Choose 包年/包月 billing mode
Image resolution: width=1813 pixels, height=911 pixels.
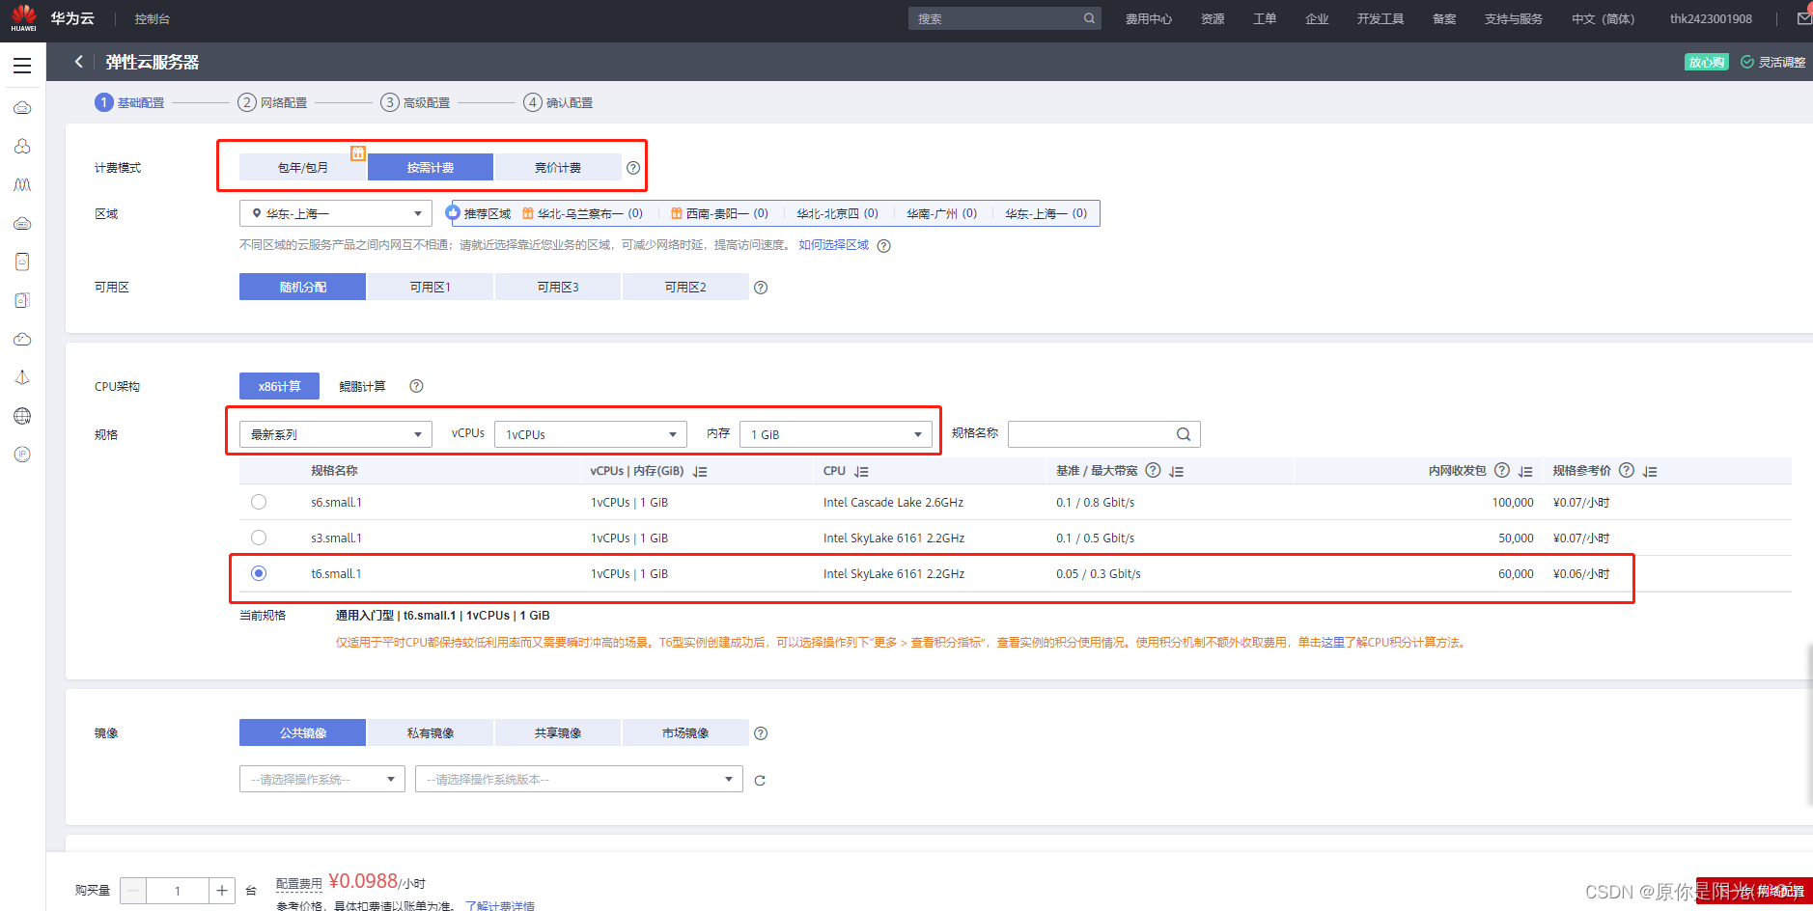(303, 167)
